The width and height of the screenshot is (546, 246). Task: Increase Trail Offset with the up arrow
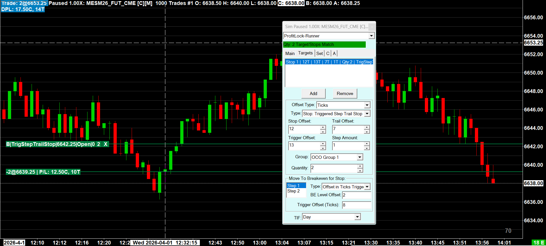tap(367, 127)
